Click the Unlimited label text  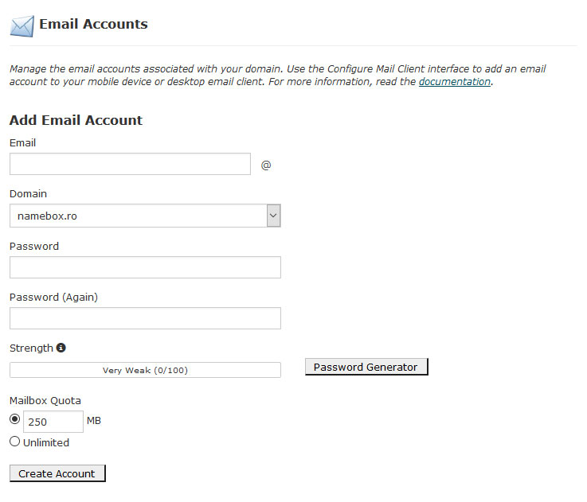[46, 442]
